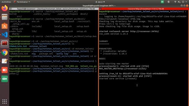Select the left terminal title bar

54,9
